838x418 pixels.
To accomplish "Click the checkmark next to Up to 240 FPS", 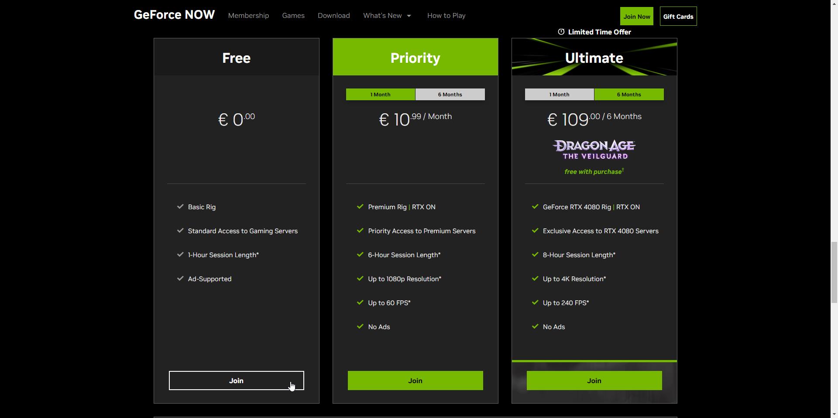I will pyautogui.click(x=535, y=302).
